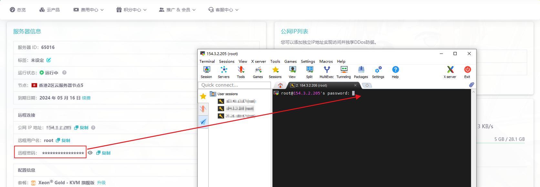The width and height of the screenshot is (540, 187).
Task: Click the Quick connect input field
Action: 234,85
